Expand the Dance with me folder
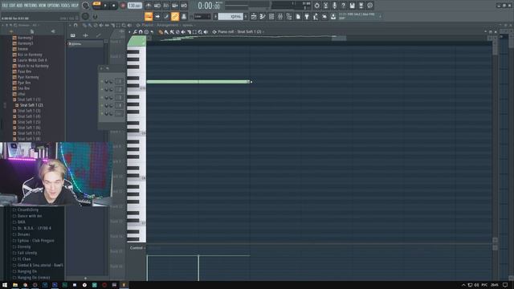 30,216
